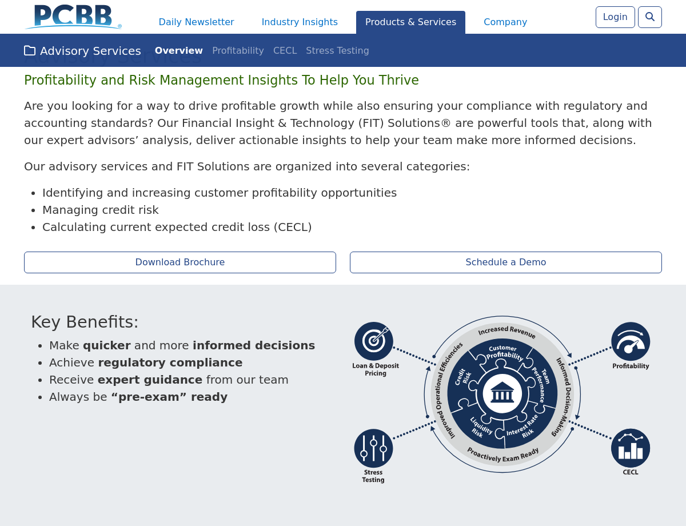Go to the Profitability subnav tab
Viewport: 686px width, 526px height.
point(238,50)
